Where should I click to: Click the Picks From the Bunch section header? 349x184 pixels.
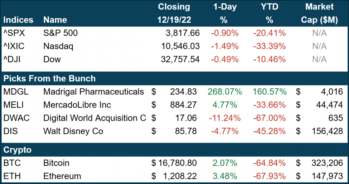pyautogui.click(x=49, y=79)
